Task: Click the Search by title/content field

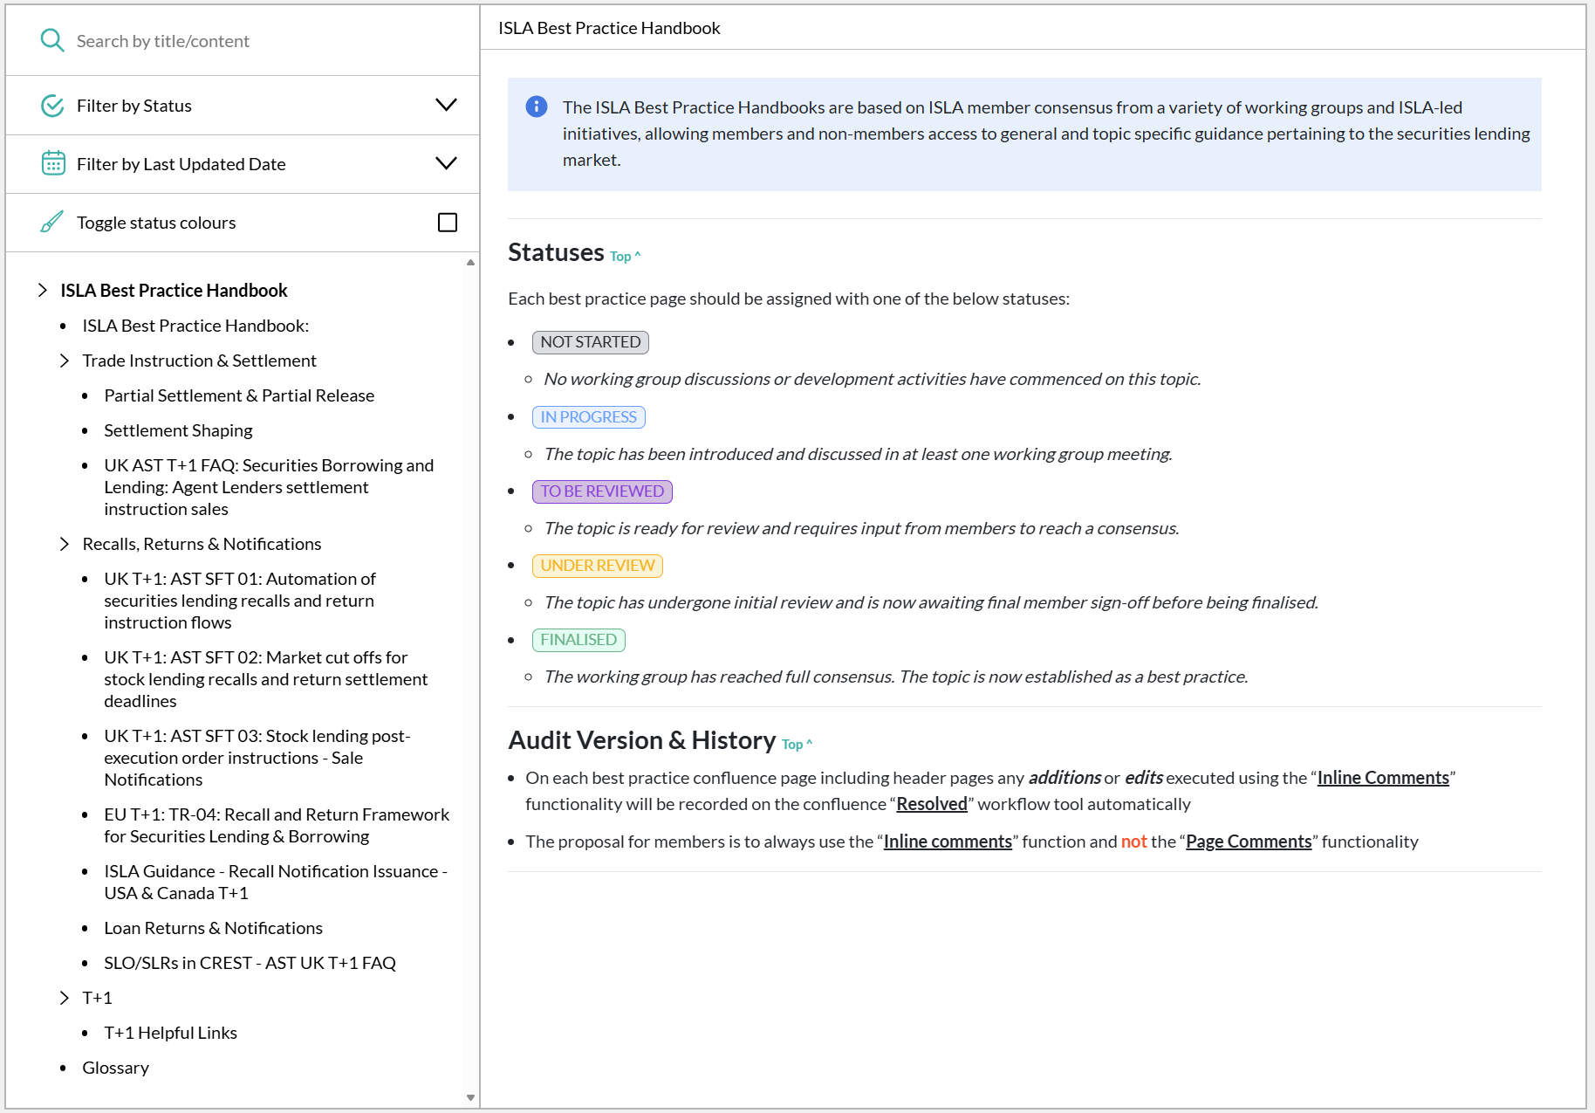Action: click(x=262, y=41)
